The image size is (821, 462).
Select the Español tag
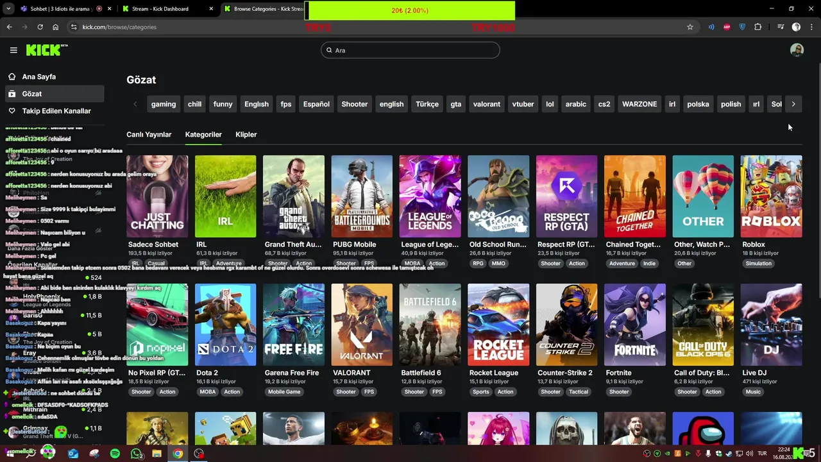(x=316, y=104)
